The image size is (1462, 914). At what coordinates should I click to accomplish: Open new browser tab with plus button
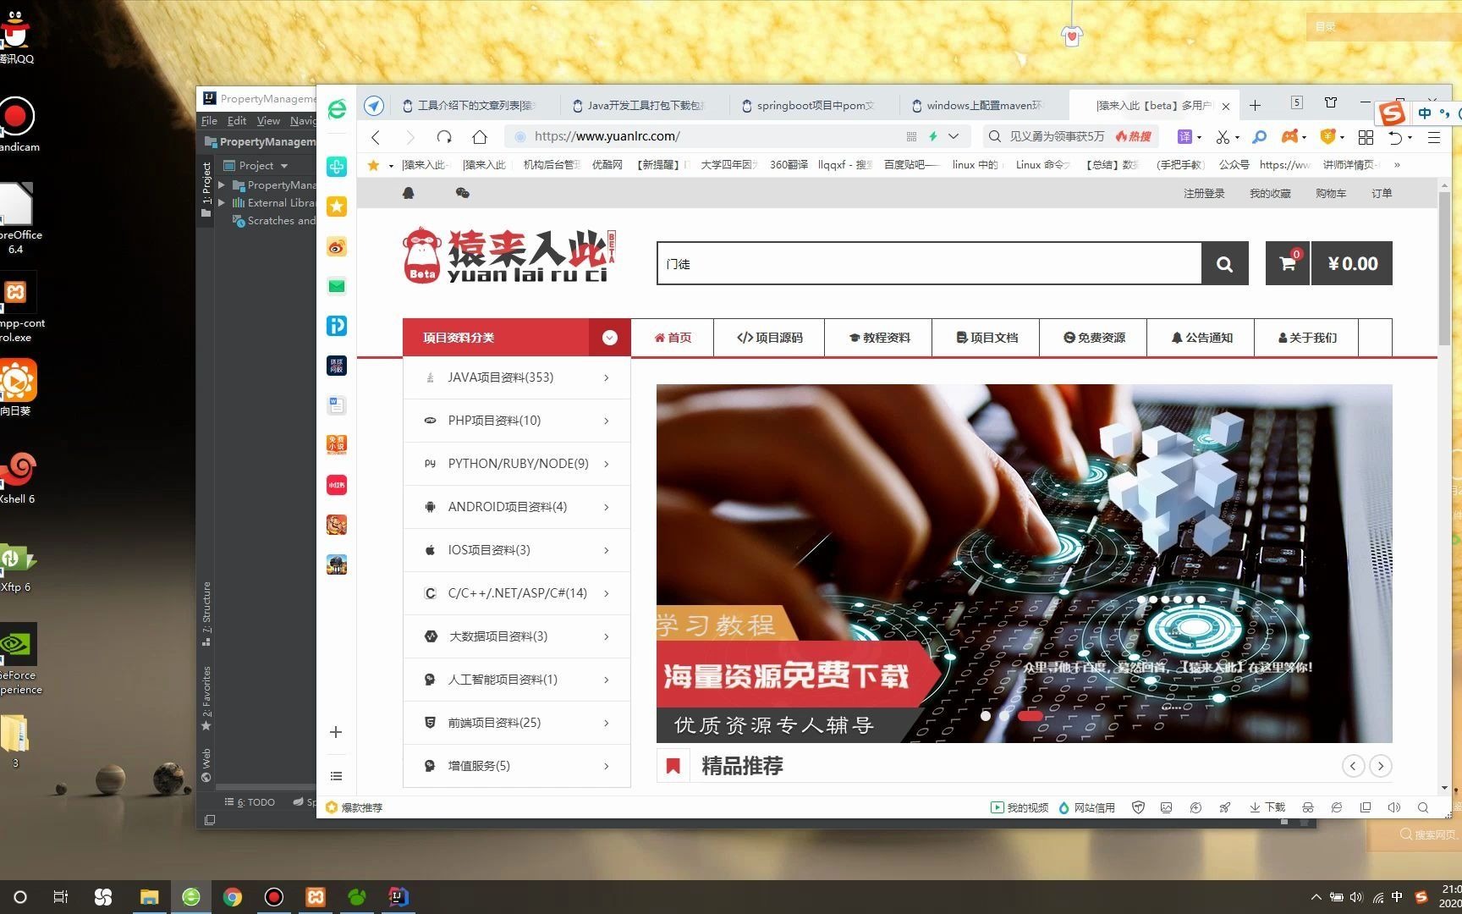coord(1255,105)
